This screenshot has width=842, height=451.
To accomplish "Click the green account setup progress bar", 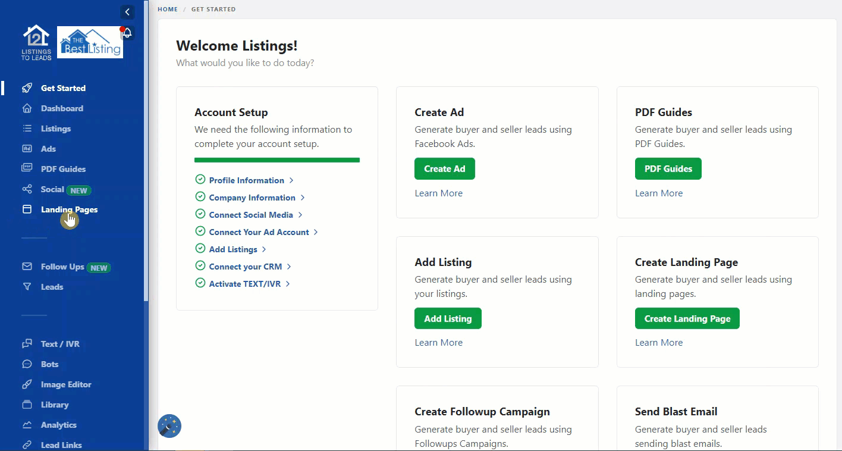I will (x=277, y=160).
